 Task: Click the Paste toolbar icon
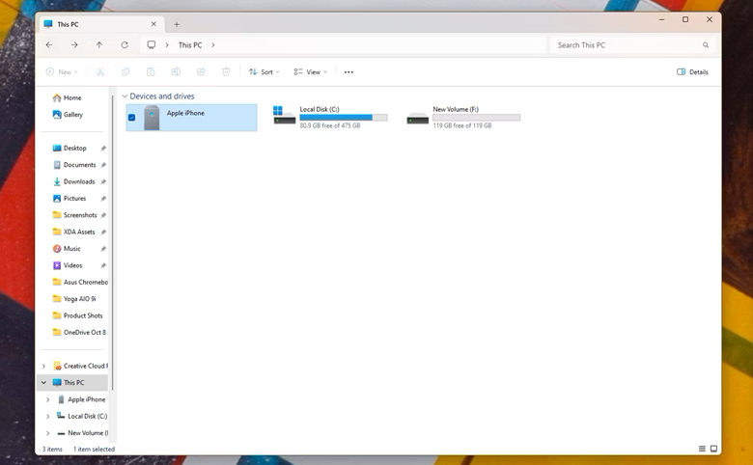click(x=151, y=72)
